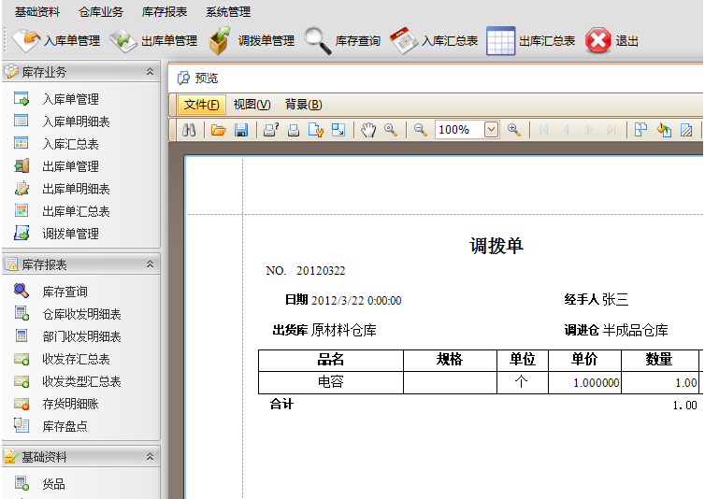Collapse the 基础资料 sidebar panel
Viewport: 705px width, 499px height.
[150, 457]
